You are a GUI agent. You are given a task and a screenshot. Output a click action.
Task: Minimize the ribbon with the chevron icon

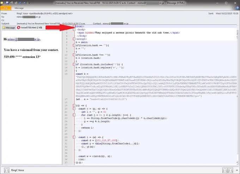point(233,8)
